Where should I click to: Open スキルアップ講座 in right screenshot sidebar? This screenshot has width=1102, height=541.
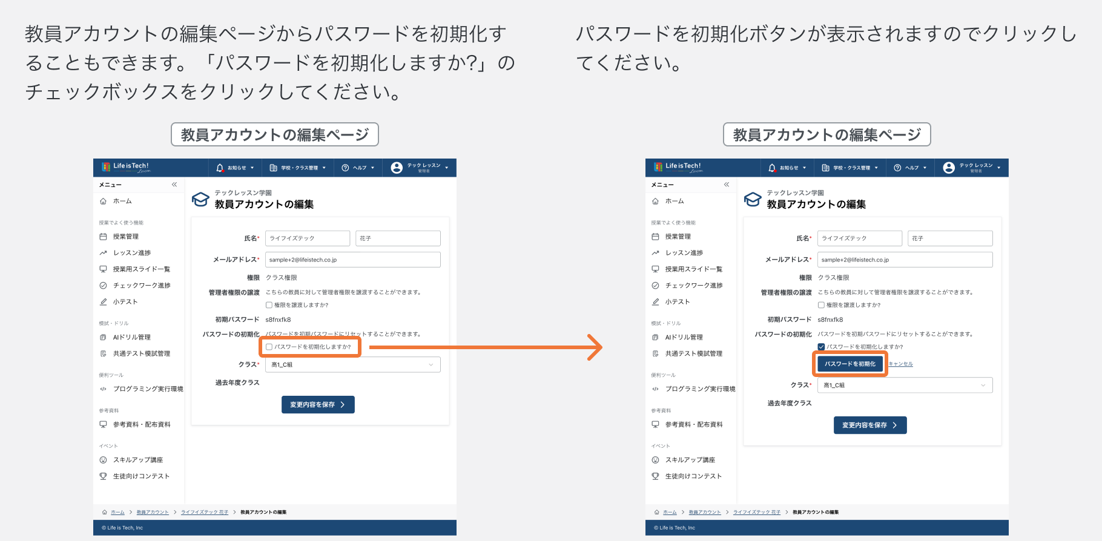(x=691, y=460)
